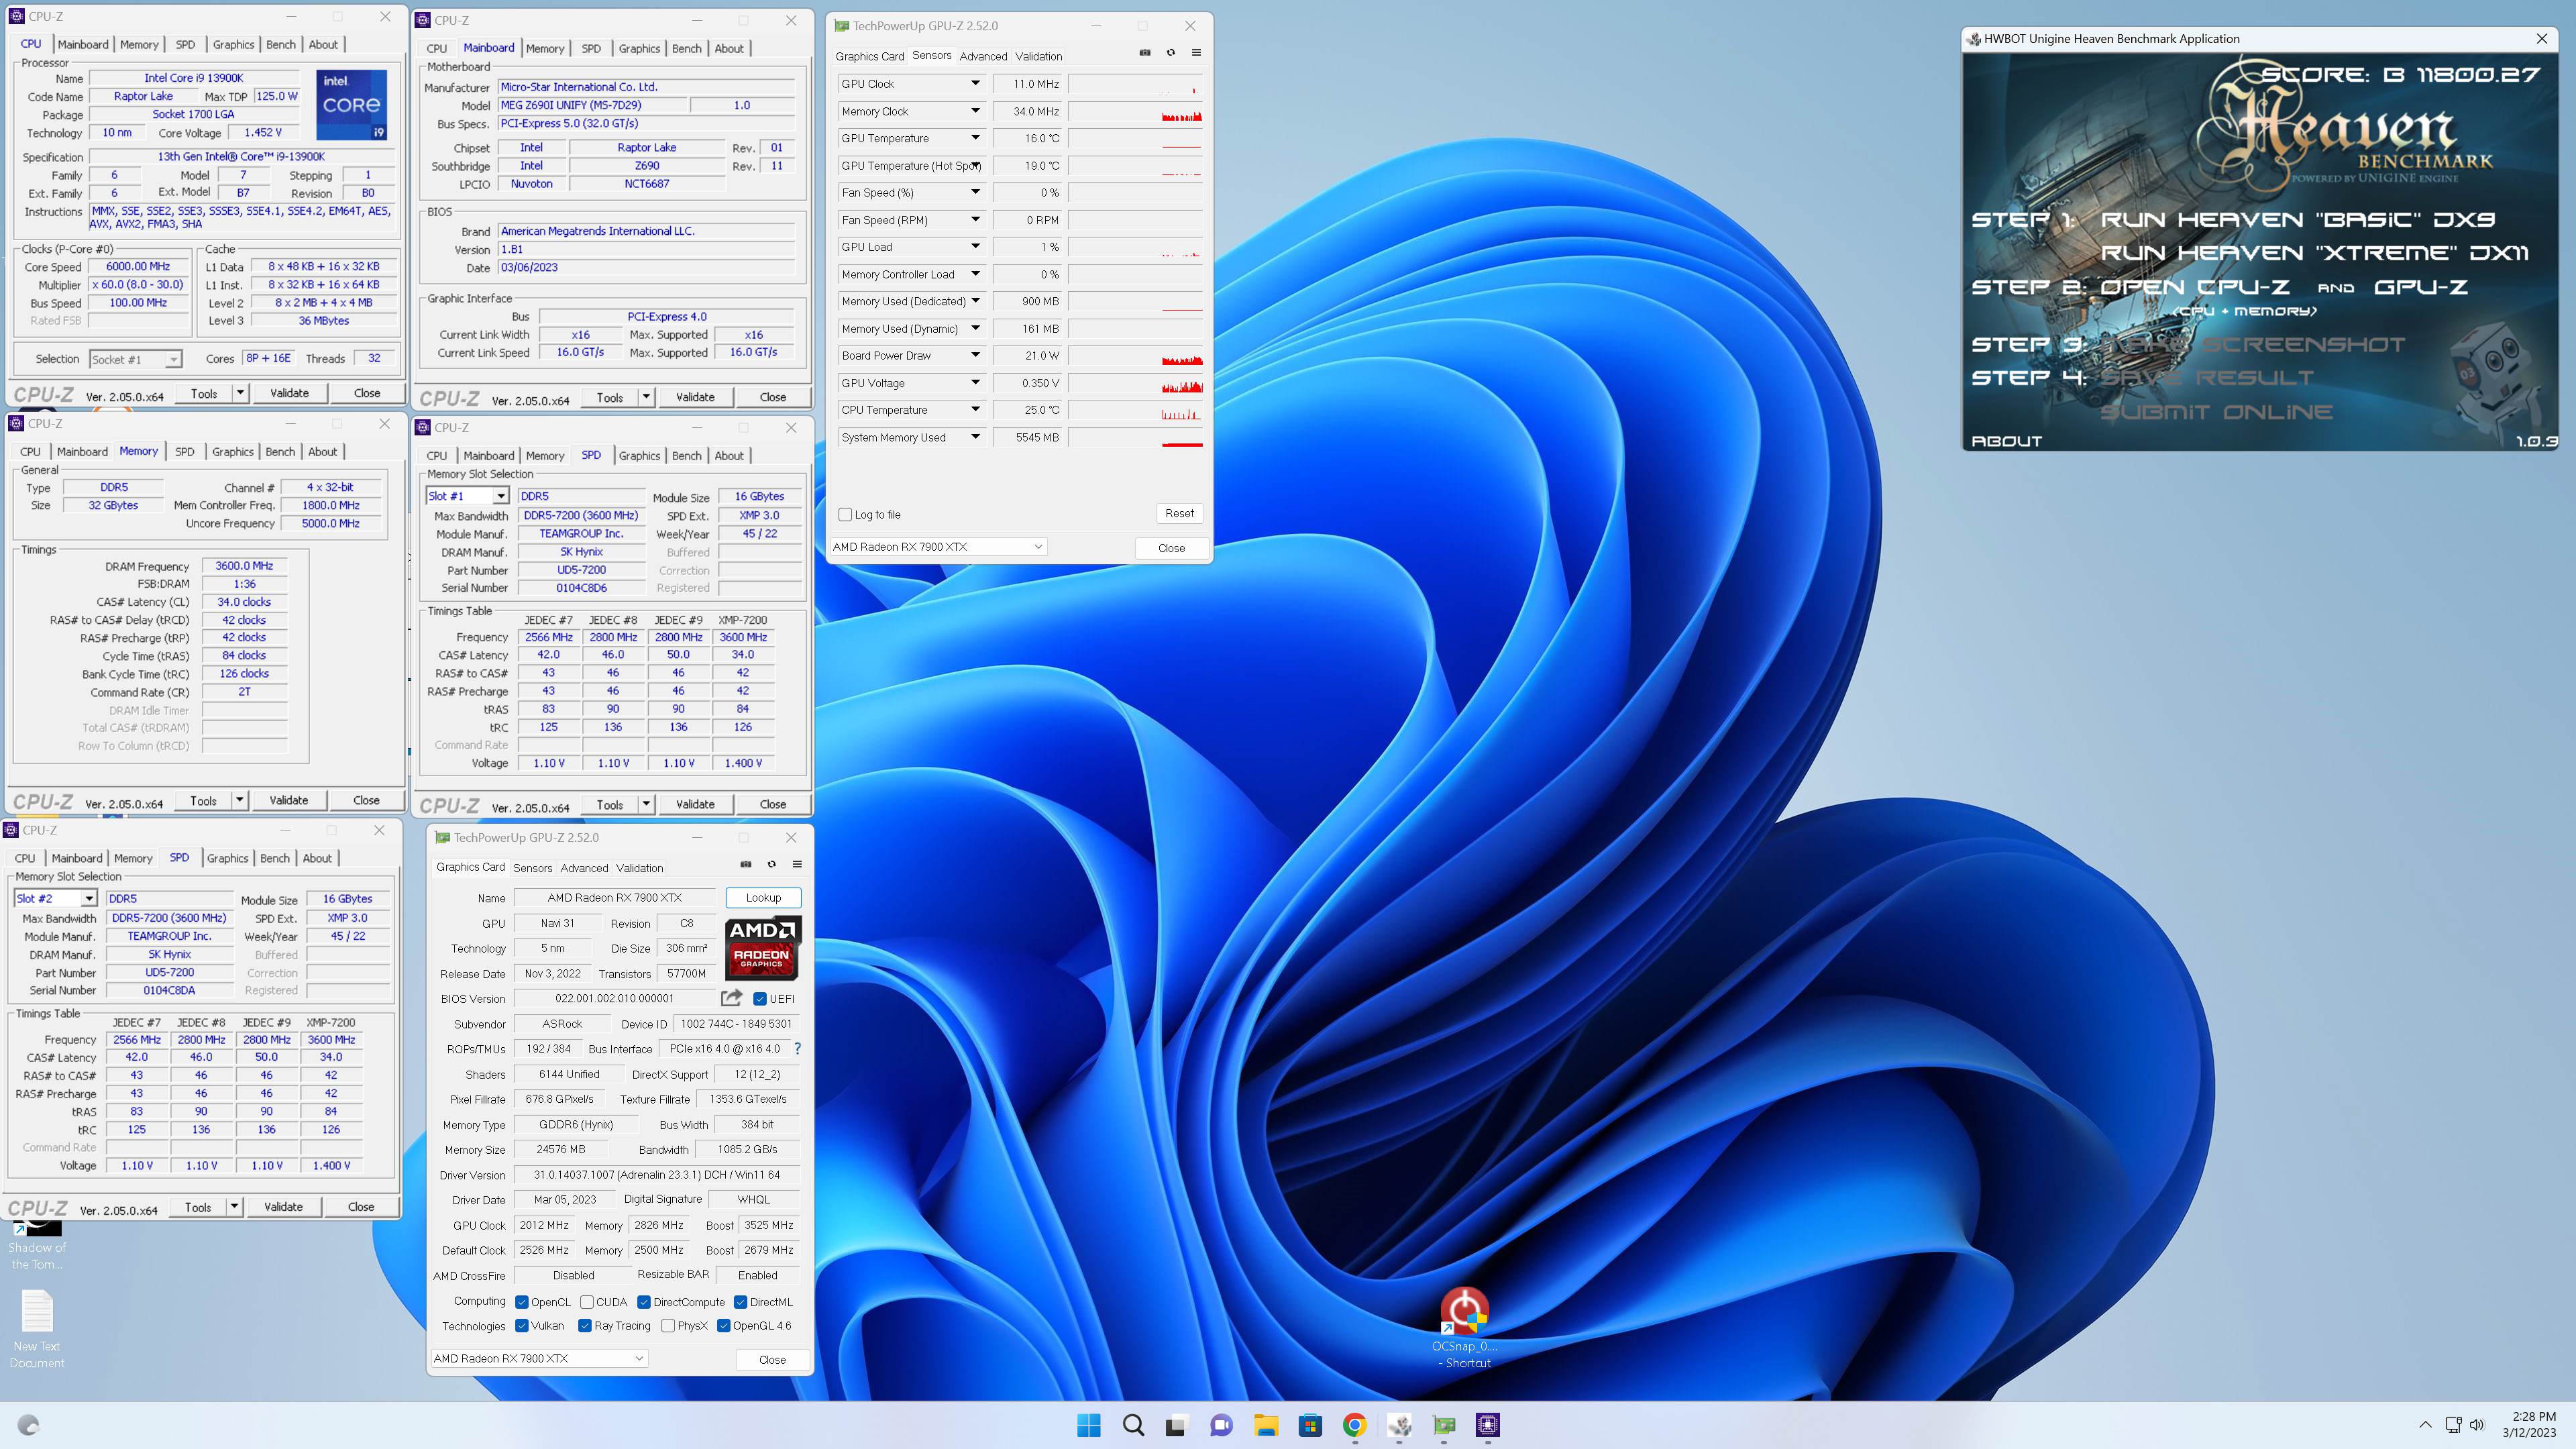The width and height of the screenshot is (2576, 1449).
Task: Click ABOUT in the HWBOT Heaven app
Action: (x=2006, y=441)
